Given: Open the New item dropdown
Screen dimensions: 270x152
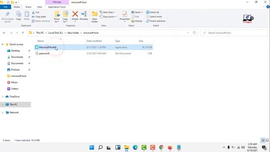Looking at the screenshot, I should pos(107,12).
